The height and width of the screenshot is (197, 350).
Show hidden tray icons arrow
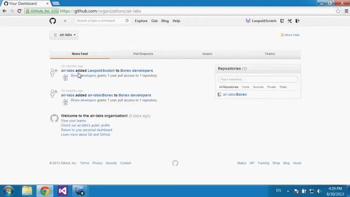[288, 191]
